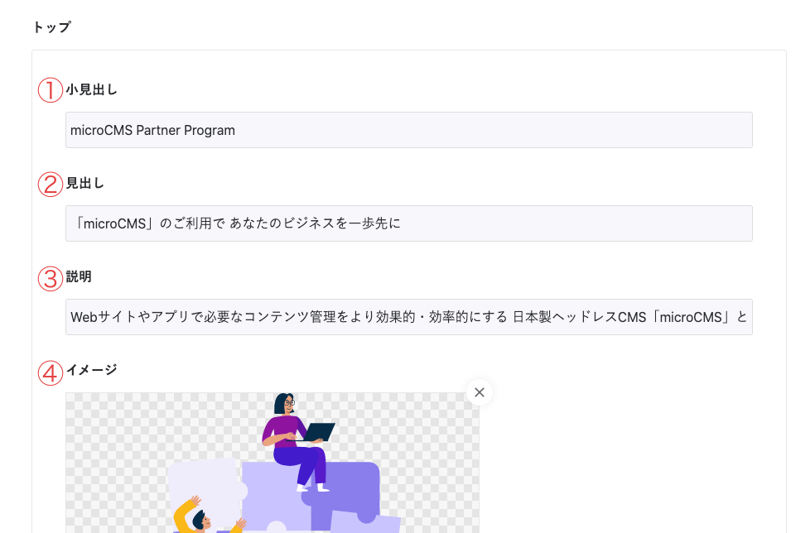Focus the 小見出し field containing microCMS Partner Program
810x533 pixels.
(x=408, y=130)
